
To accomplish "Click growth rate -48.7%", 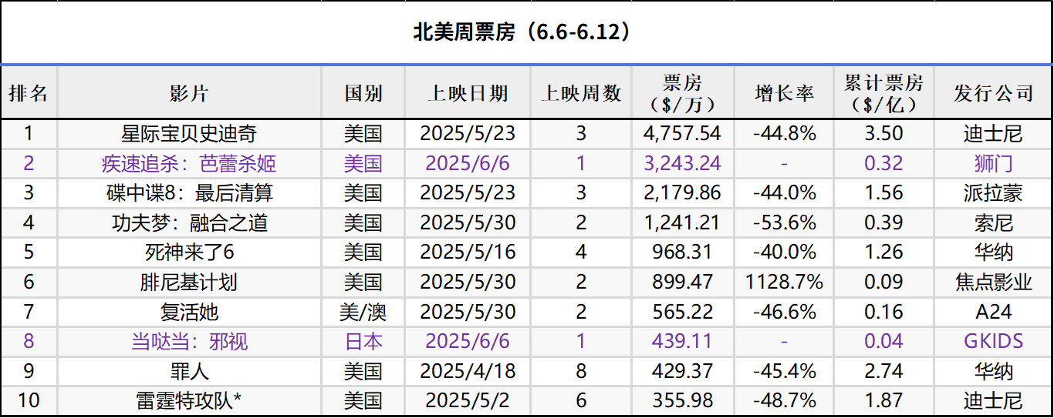I will [x=784, y=401].
